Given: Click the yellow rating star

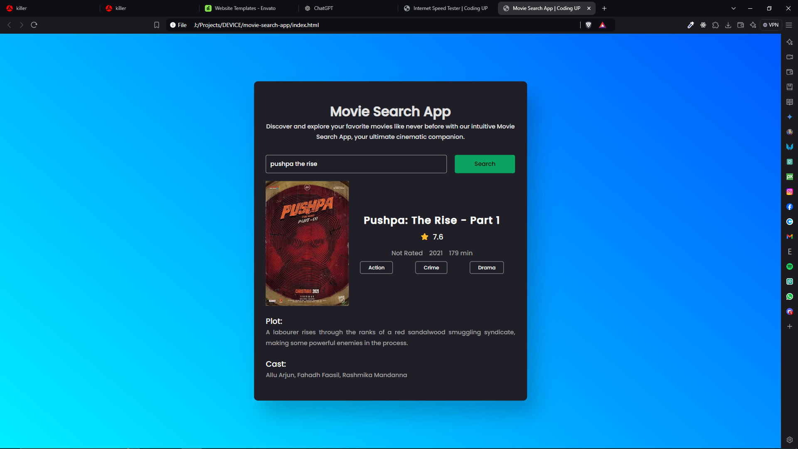Looking at the screenshot, I should point(424,237).
